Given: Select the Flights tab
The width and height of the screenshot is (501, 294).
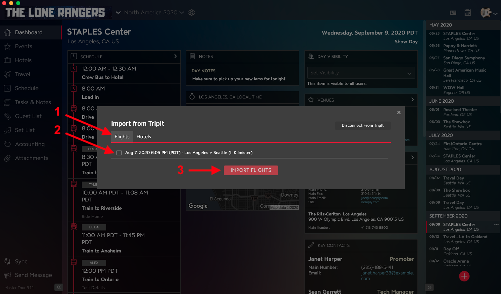Looking at the screenshot, I should click(x=122, y=137).
